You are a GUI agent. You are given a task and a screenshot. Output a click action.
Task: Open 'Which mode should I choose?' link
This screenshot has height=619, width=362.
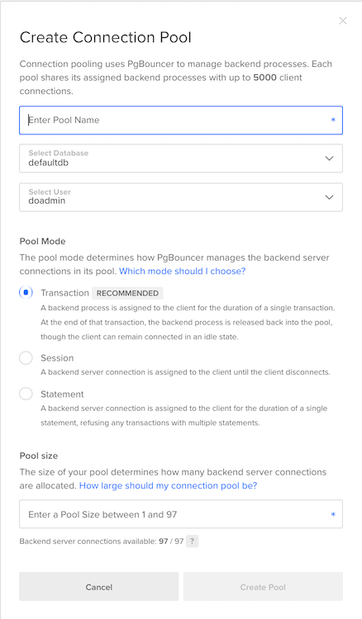(182, 272)
